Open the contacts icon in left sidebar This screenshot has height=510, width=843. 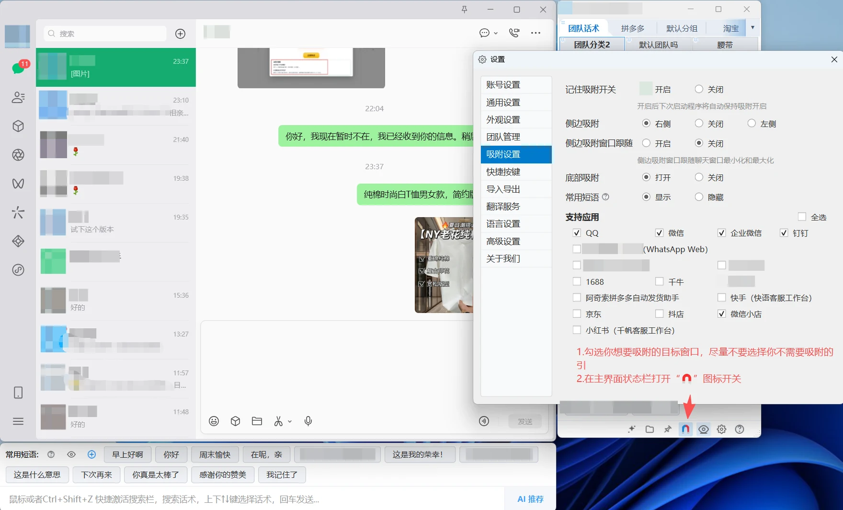pos(18,97)
